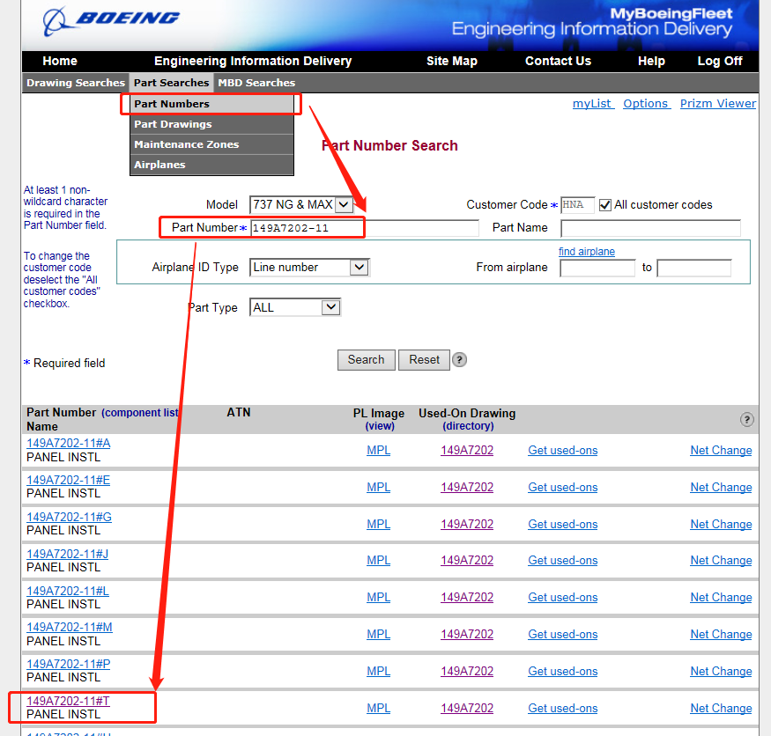
Task: Click the Part Number Search heading
Action: pyautogui.click(x=390, y=146)
